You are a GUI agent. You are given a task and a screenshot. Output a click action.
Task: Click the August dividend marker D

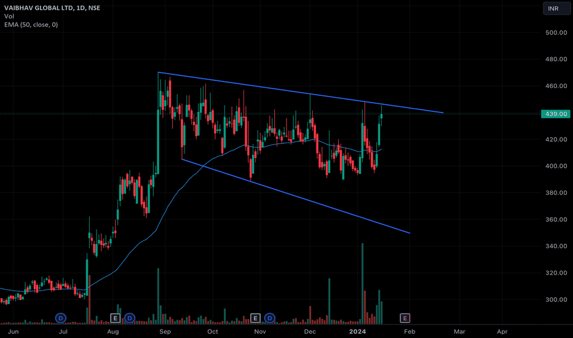(x=130, y=318)
